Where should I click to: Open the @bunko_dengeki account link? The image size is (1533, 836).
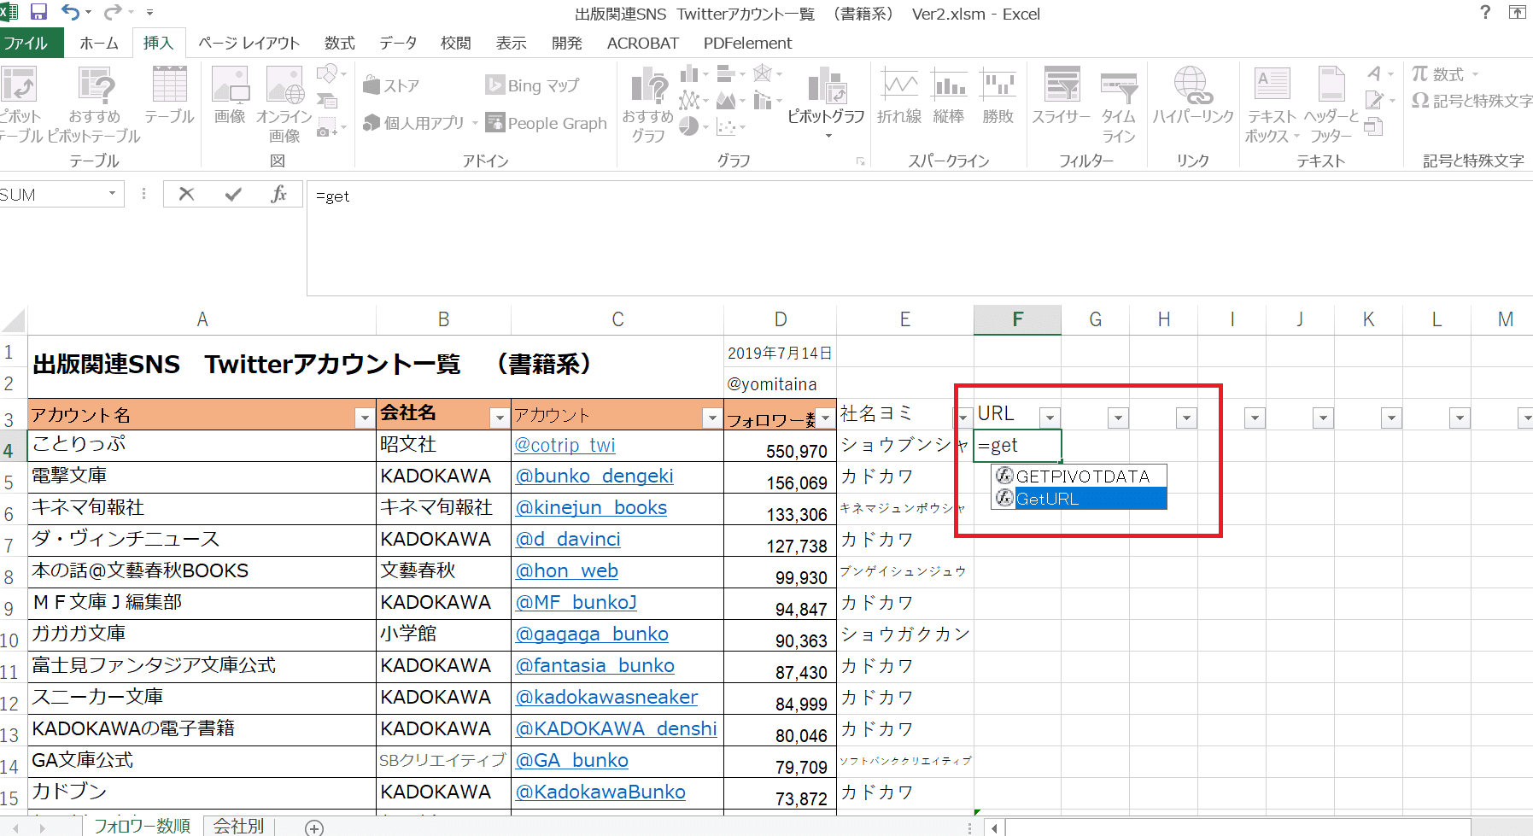point(594,476)
